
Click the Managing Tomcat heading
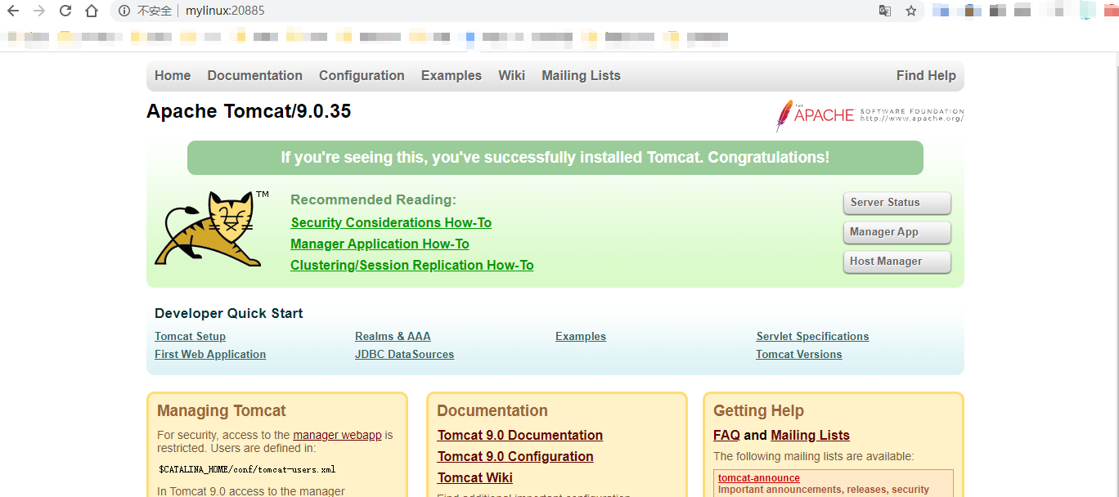[222, 411]
